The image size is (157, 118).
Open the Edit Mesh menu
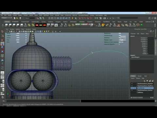pos(46,15)
